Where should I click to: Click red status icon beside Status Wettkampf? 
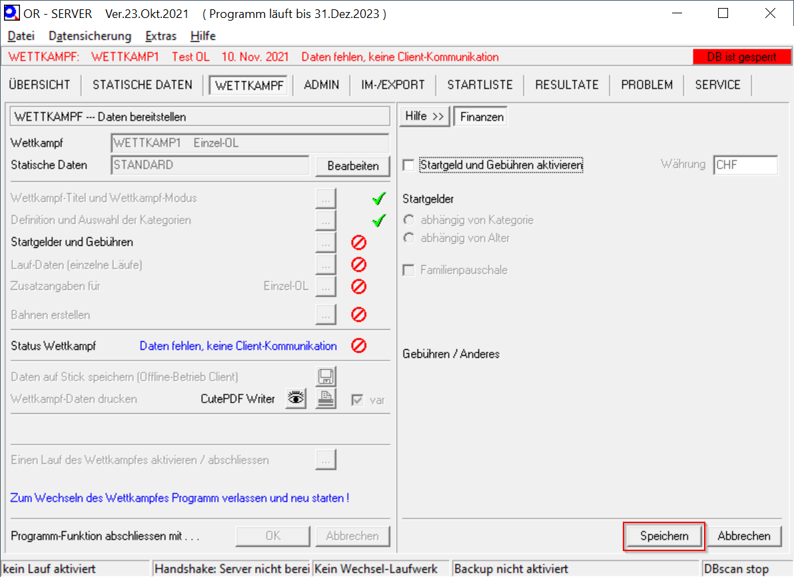(359, 346)
